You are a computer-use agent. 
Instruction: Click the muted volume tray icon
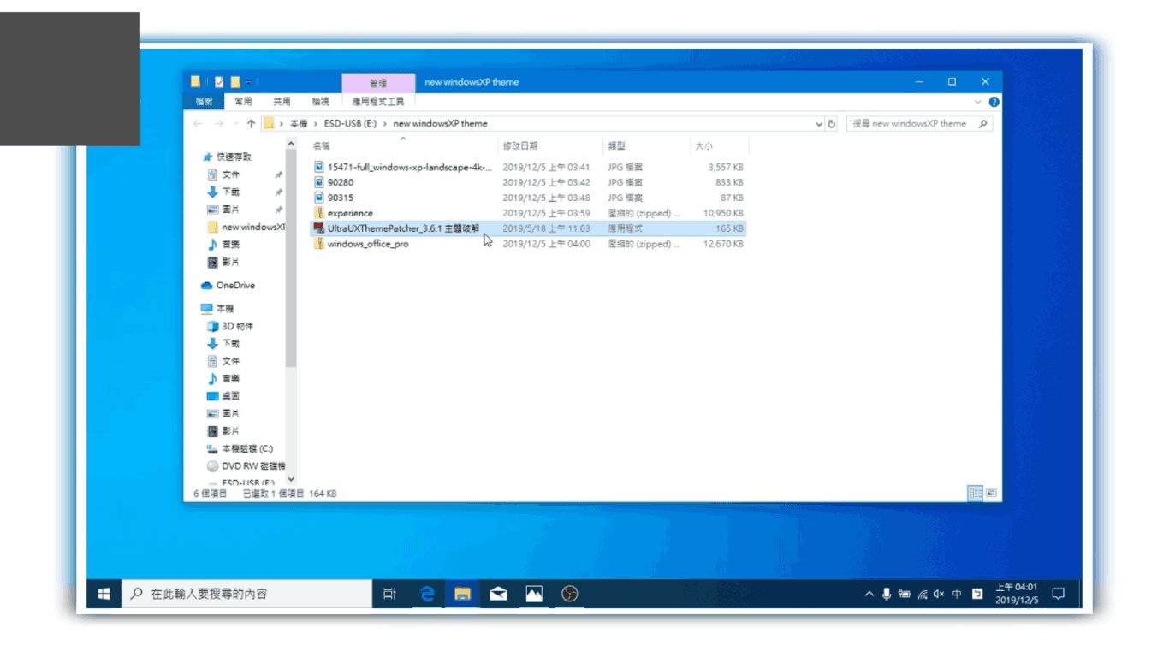tap(939, 594)
